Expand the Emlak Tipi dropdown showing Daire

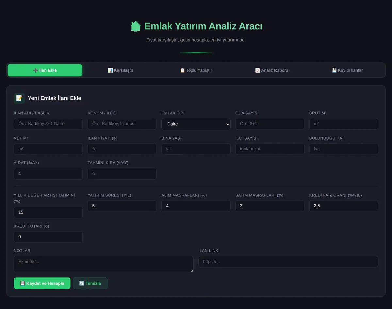(196, 124)
